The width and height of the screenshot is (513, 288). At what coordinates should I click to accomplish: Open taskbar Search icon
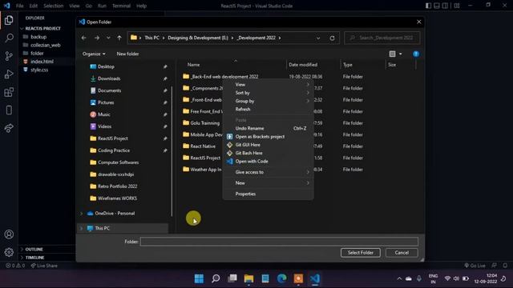pyautogui.click(x=216, y=278)
